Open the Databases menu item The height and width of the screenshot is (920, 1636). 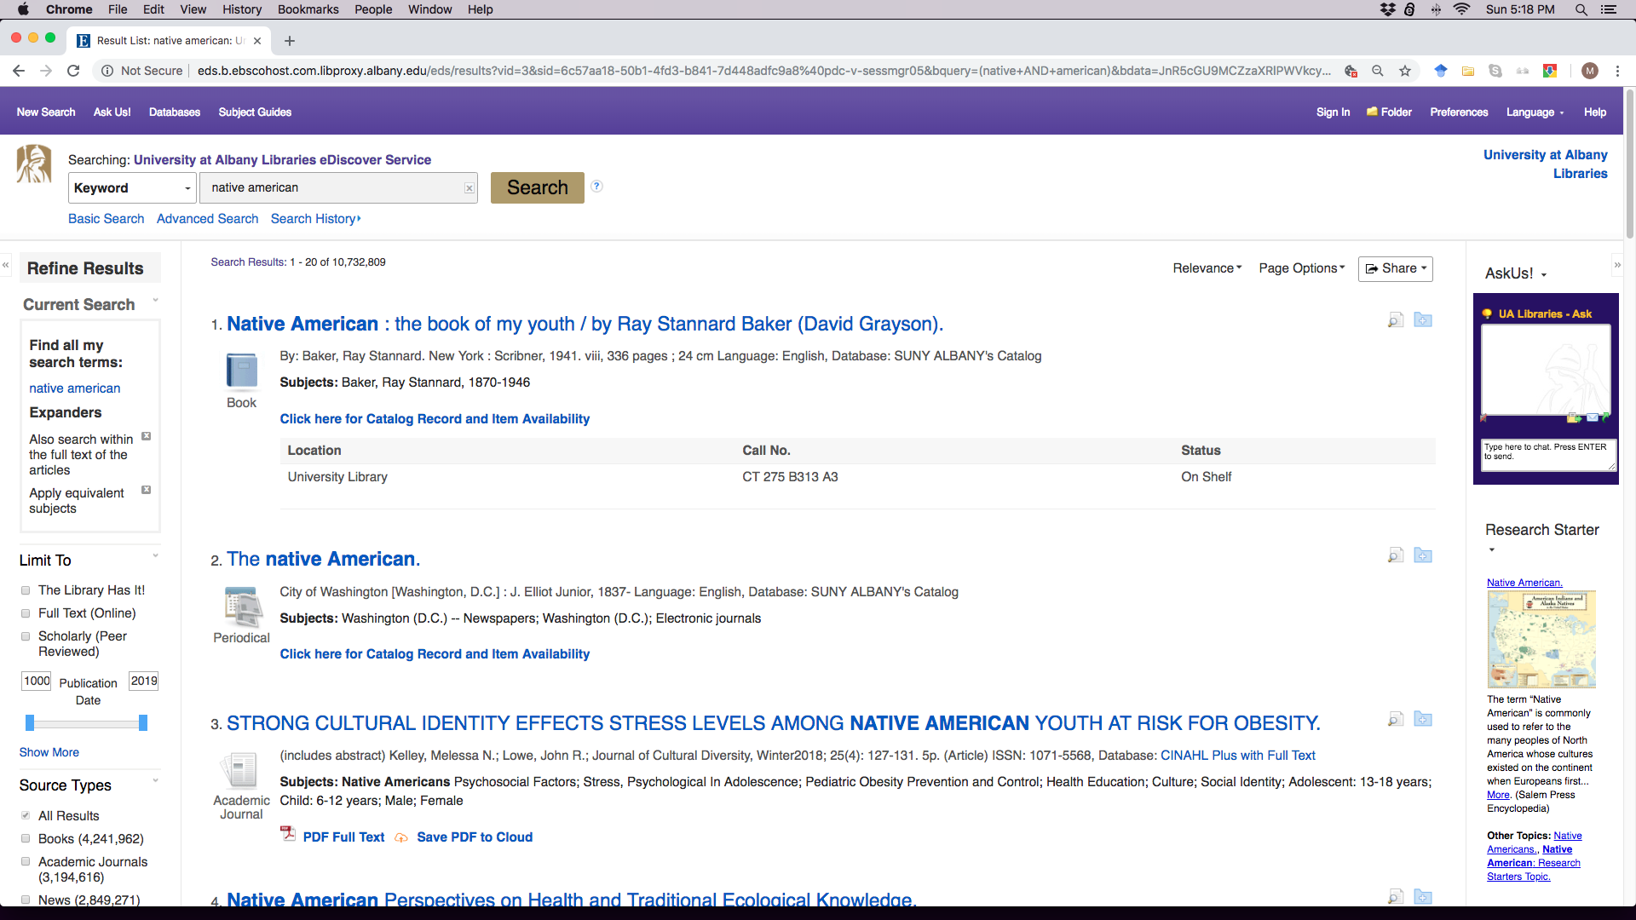pyautogui.click(x=174, y=112)
